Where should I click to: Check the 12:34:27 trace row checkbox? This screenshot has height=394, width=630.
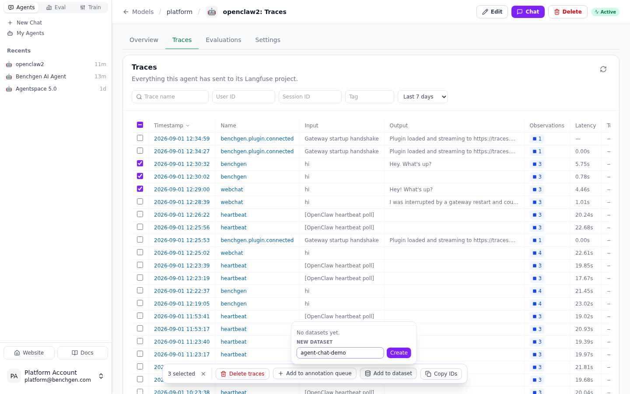140,151
